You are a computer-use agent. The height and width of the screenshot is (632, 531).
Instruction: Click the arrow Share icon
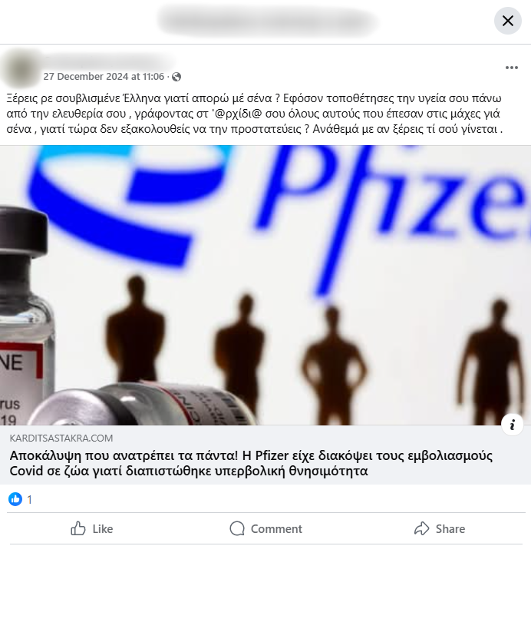pos(422,528)
